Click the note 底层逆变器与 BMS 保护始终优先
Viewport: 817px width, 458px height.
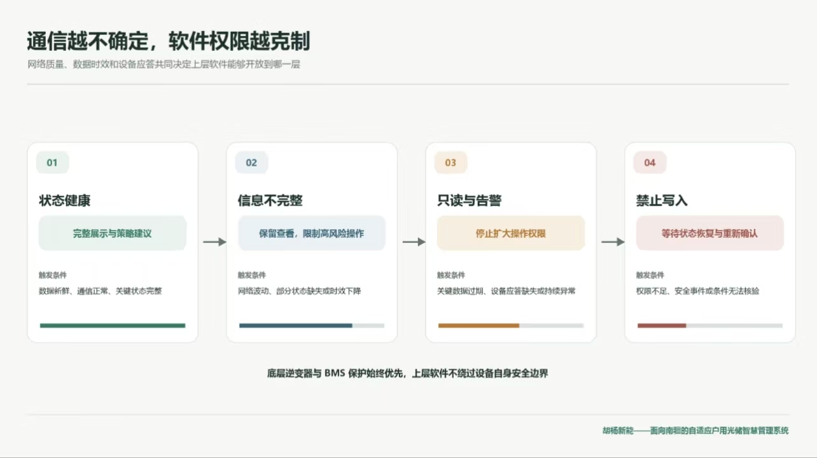tap(408, 373)
